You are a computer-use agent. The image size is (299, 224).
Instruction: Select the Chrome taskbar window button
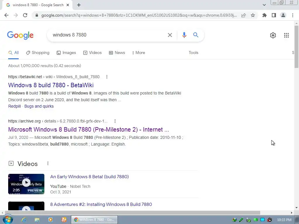94,220
